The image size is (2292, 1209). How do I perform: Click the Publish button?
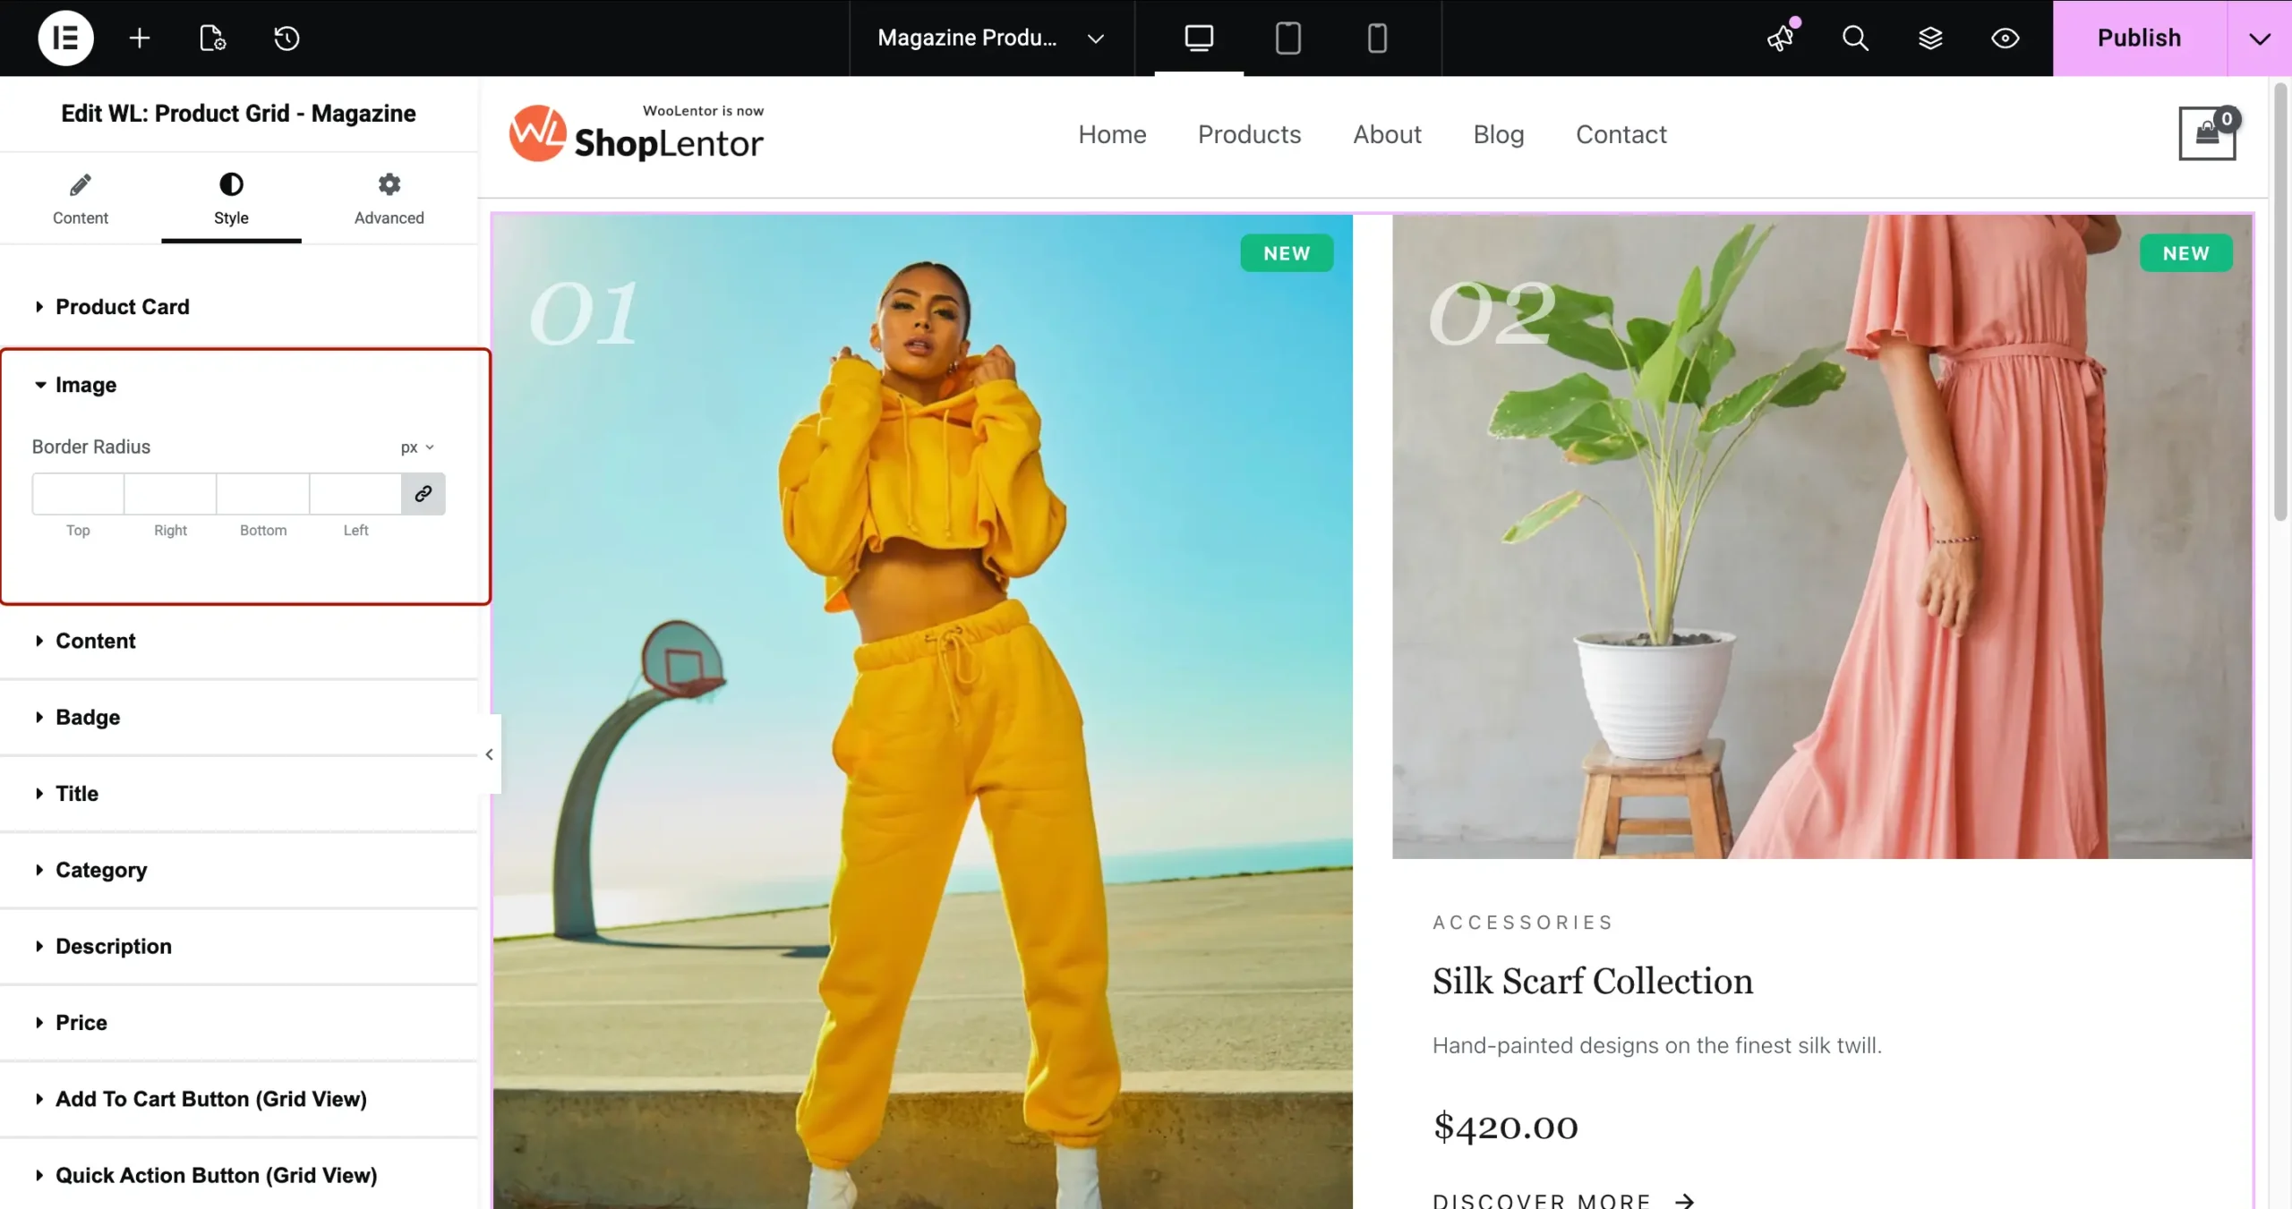tap(2139, 38)
